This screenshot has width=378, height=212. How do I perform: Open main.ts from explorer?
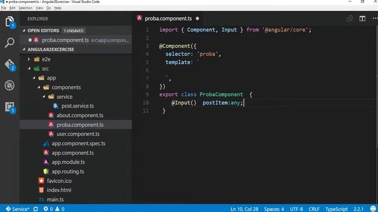(55, 200)
